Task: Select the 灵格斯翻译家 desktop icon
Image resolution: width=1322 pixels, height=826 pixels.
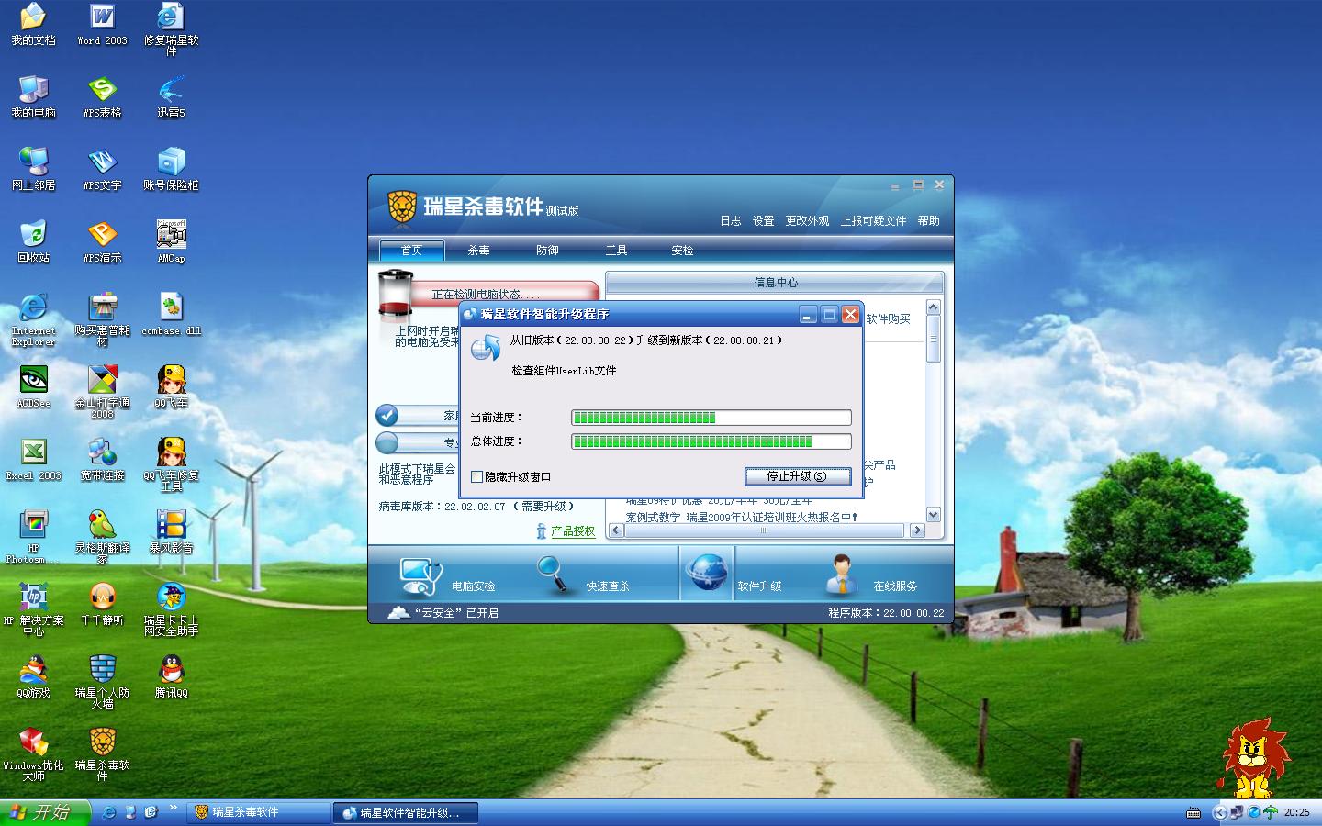Action: click(x=102, y=537)
